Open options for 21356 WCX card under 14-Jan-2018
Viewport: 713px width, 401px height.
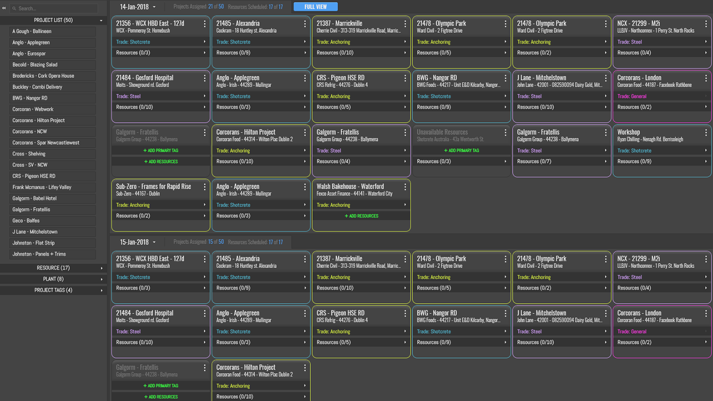tap(205, 24)
